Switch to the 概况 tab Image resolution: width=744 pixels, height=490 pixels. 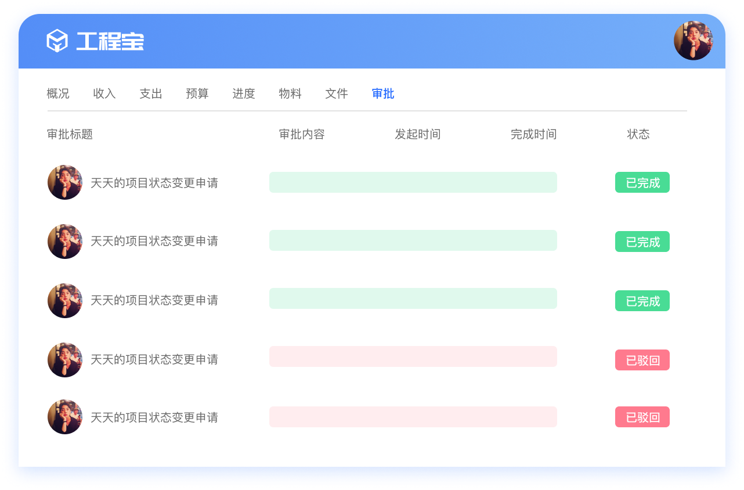[x=58, y=93]
